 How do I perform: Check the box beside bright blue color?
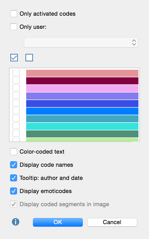pyautogui.click(x=16, y=111)
